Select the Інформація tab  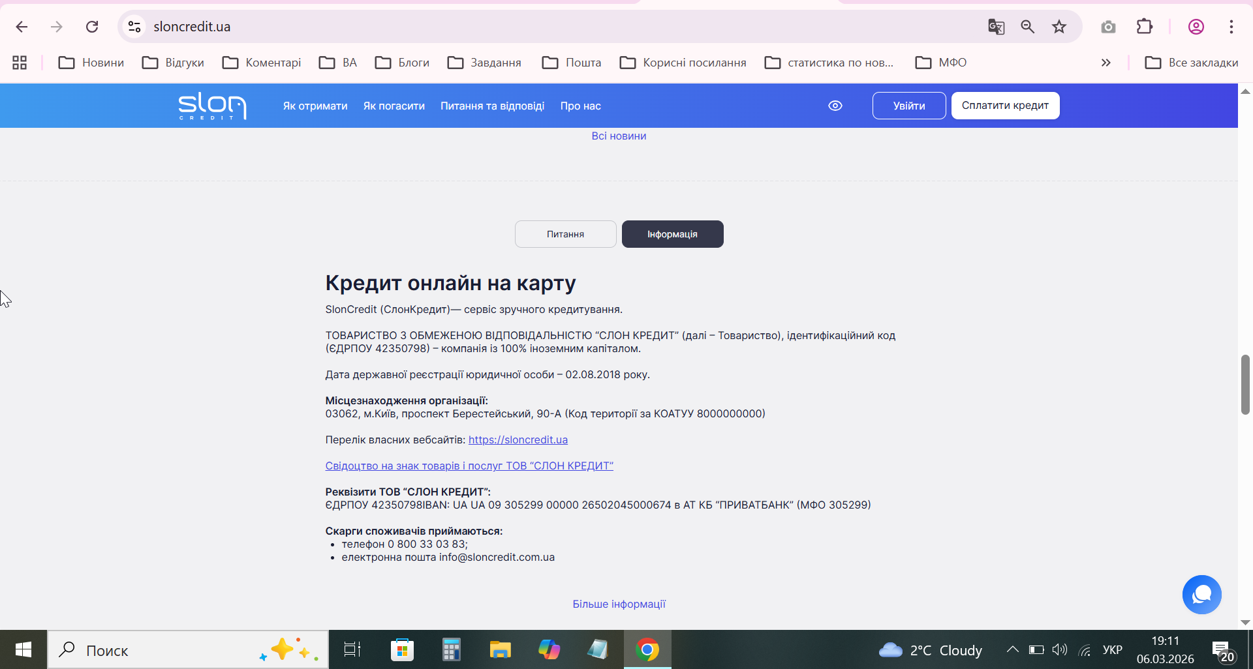[x=673, y=234]
